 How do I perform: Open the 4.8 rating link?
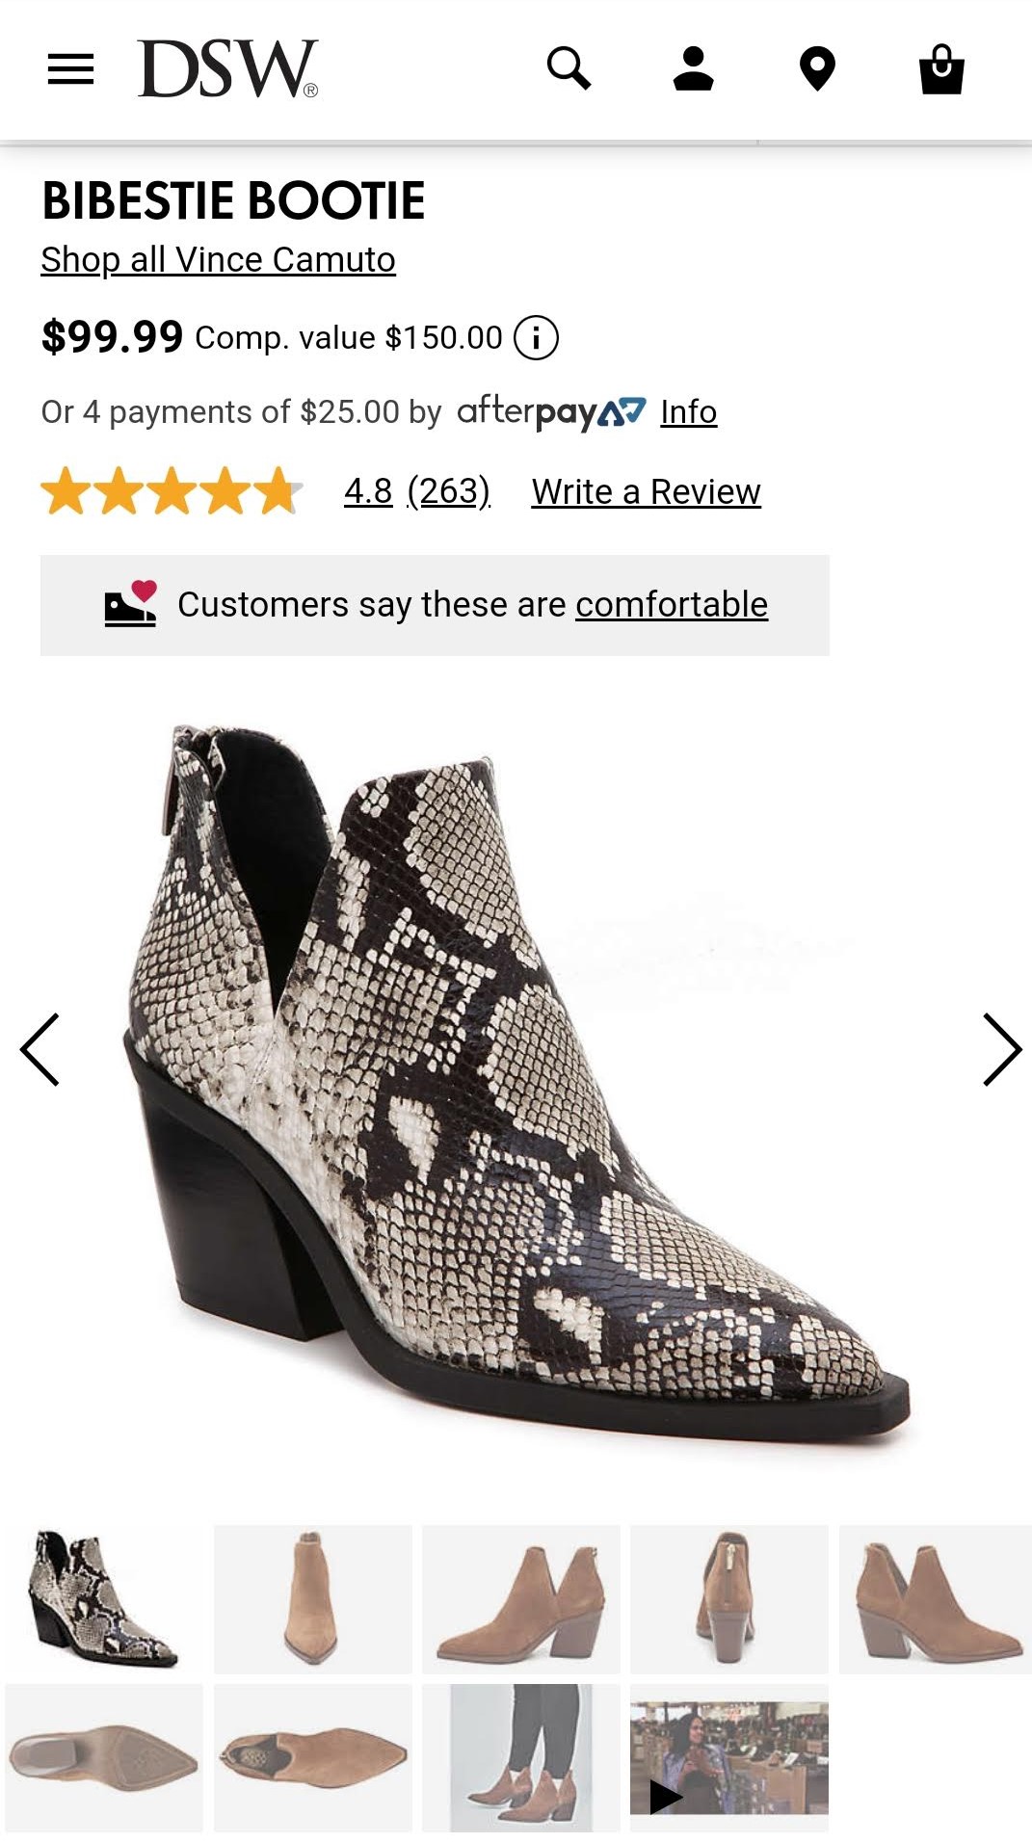click(x=368, y=492)
